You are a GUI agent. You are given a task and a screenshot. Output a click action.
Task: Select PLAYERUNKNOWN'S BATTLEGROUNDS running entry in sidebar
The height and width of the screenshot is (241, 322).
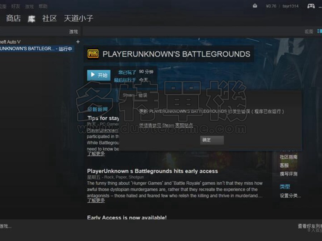[x=36, y=49]
